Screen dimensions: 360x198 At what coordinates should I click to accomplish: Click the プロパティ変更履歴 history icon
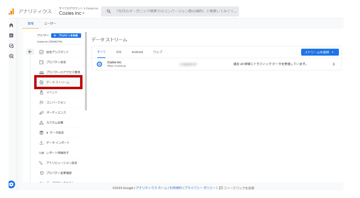click(41, 173)
